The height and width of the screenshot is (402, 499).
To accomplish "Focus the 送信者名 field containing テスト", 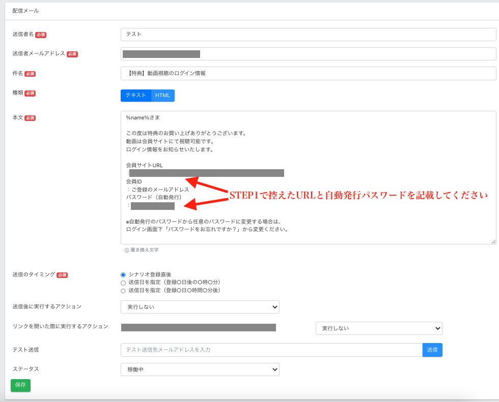I will point(308,35).
